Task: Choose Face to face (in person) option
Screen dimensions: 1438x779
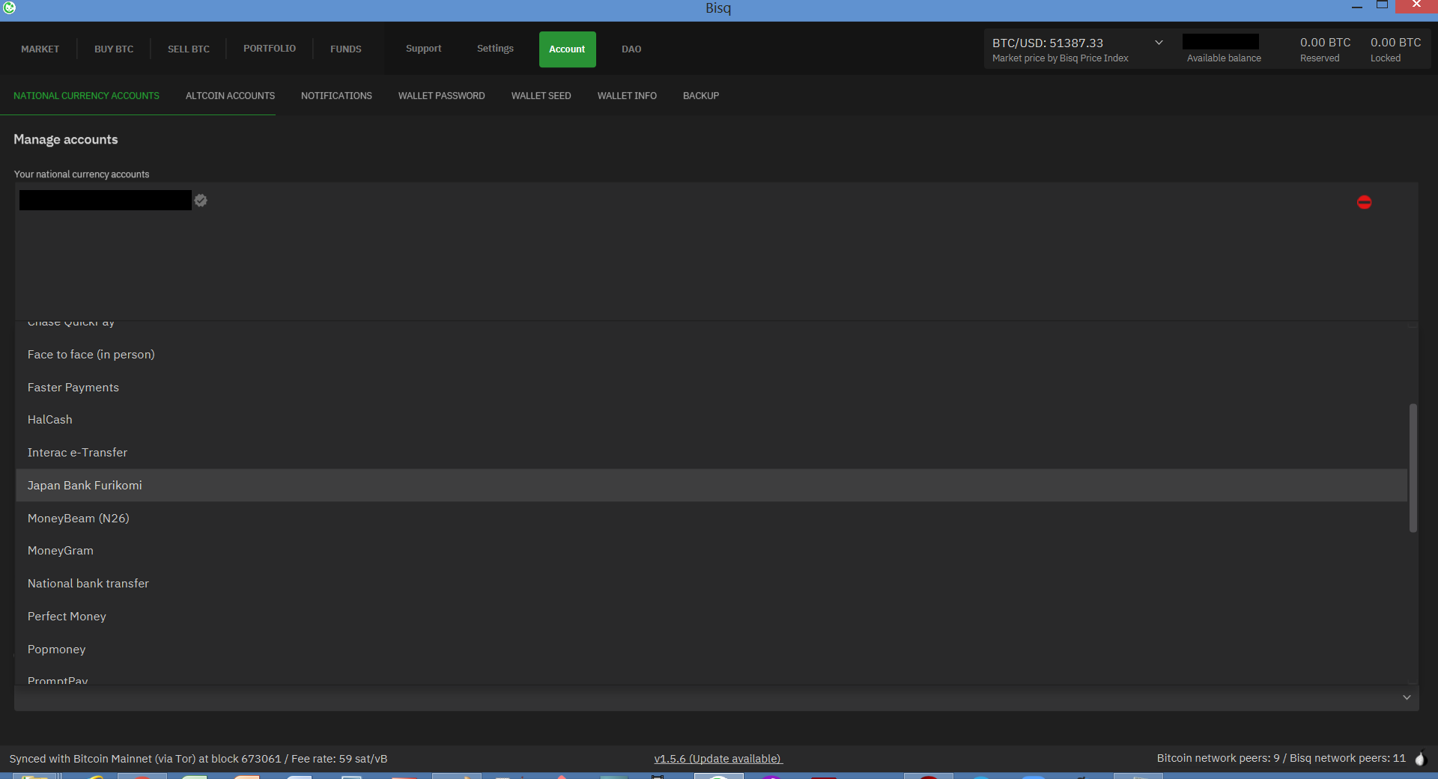Action: [91, 355]
